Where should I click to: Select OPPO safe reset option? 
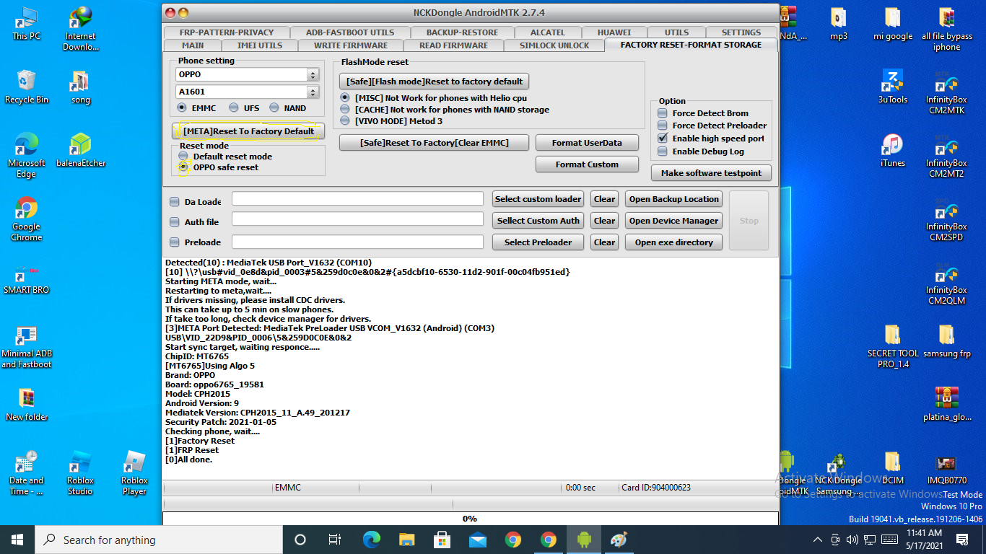tap(183, 167)
